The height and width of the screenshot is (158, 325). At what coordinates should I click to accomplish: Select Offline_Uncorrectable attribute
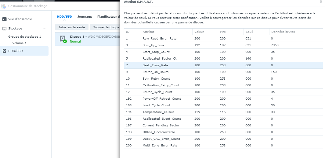pos(159,132)
